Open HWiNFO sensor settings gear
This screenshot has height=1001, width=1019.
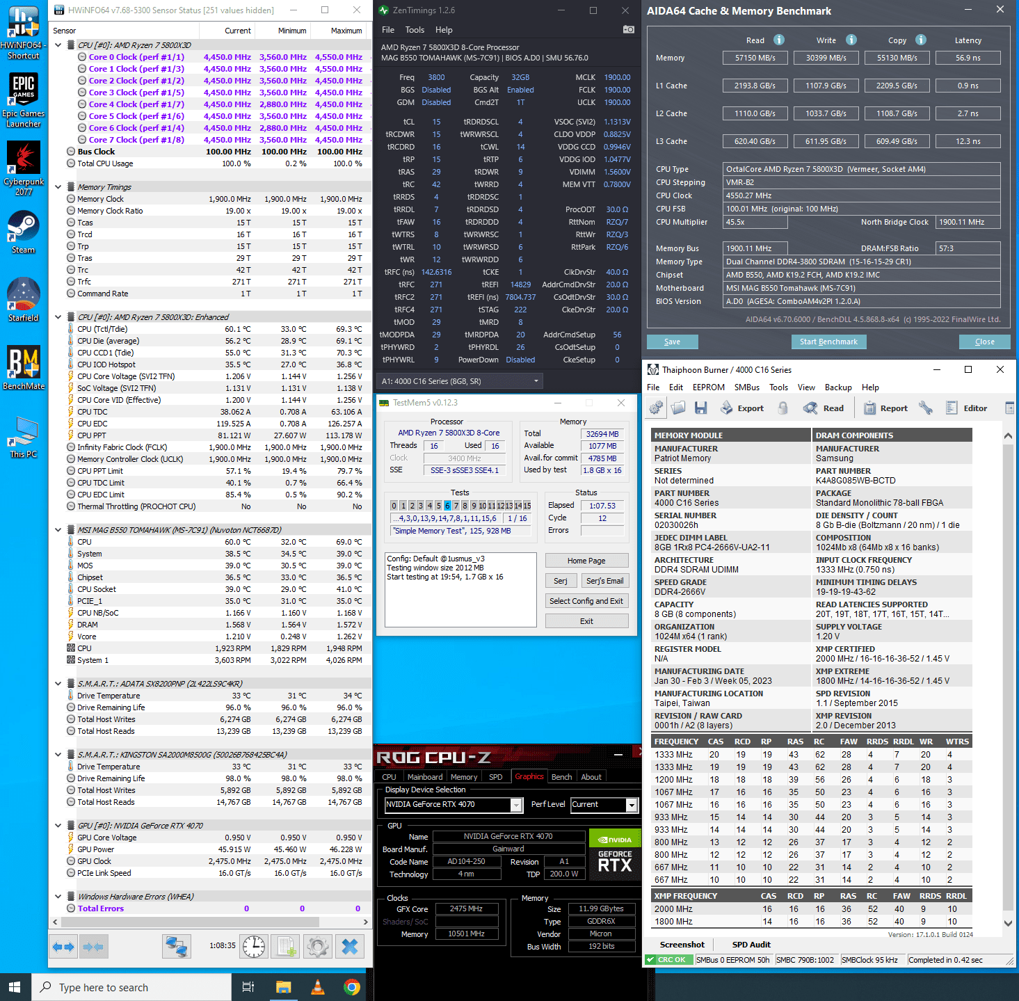pyautogui.click(x=318, y=947)
